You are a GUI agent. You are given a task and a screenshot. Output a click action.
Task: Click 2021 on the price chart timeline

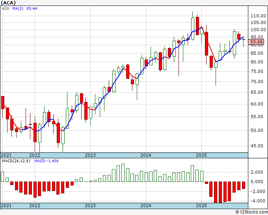tap(6, 155)
